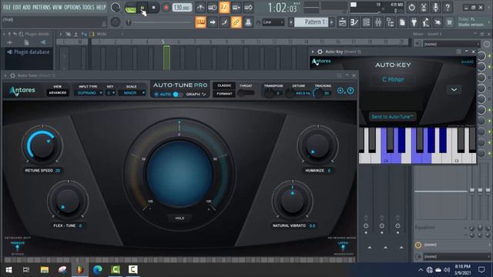This screenshot has width=493, height=277.
Task: Open the FILE menu
Action: coord(7,7)
